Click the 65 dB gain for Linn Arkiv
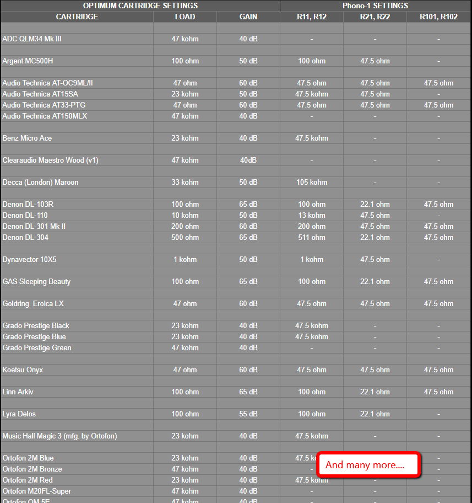This screenshot has width=472, height=503. [248, 392]
